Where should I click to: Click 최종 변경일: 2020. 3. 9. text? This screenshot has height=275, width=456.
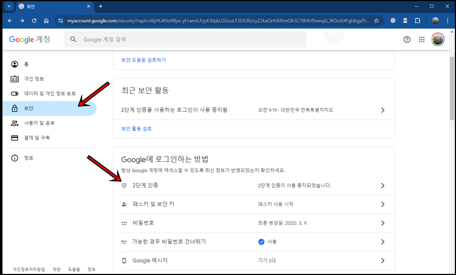[x=283, y=223]
